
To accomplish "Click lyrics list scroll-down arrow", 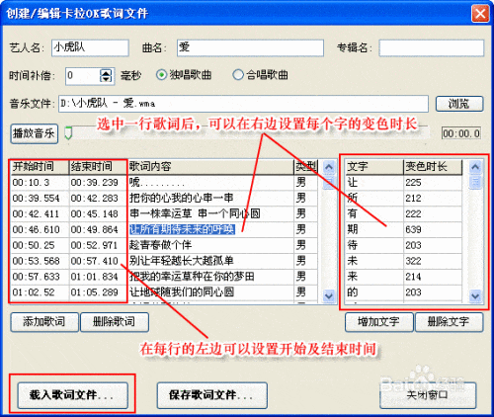I will 329,295.
